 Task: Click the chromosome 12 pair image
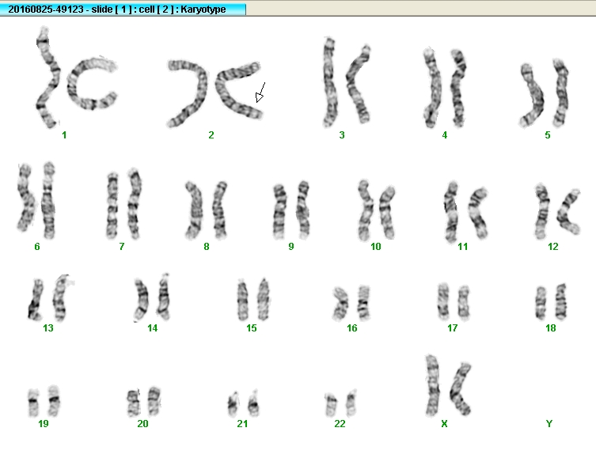pos(557,211)
